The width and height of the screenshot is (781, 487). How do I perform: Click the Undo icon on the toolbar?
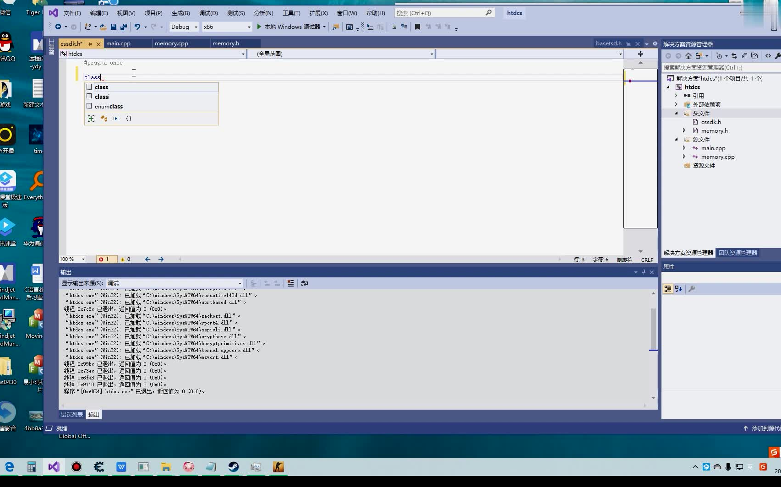[x=137, y=27]
